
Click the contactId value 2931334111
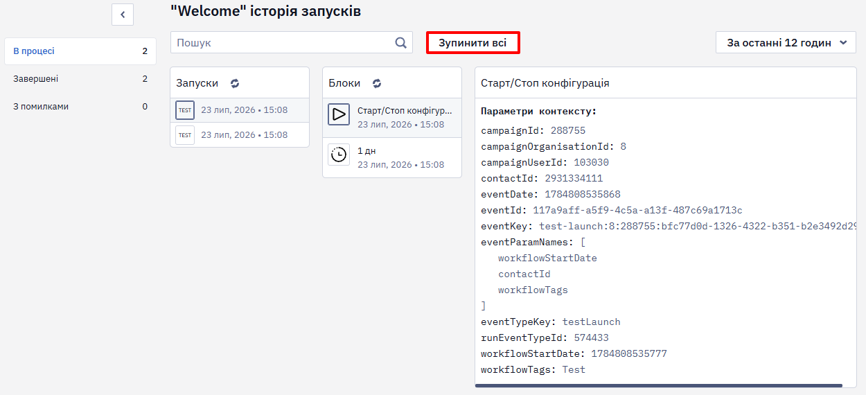tap(574, 178)
